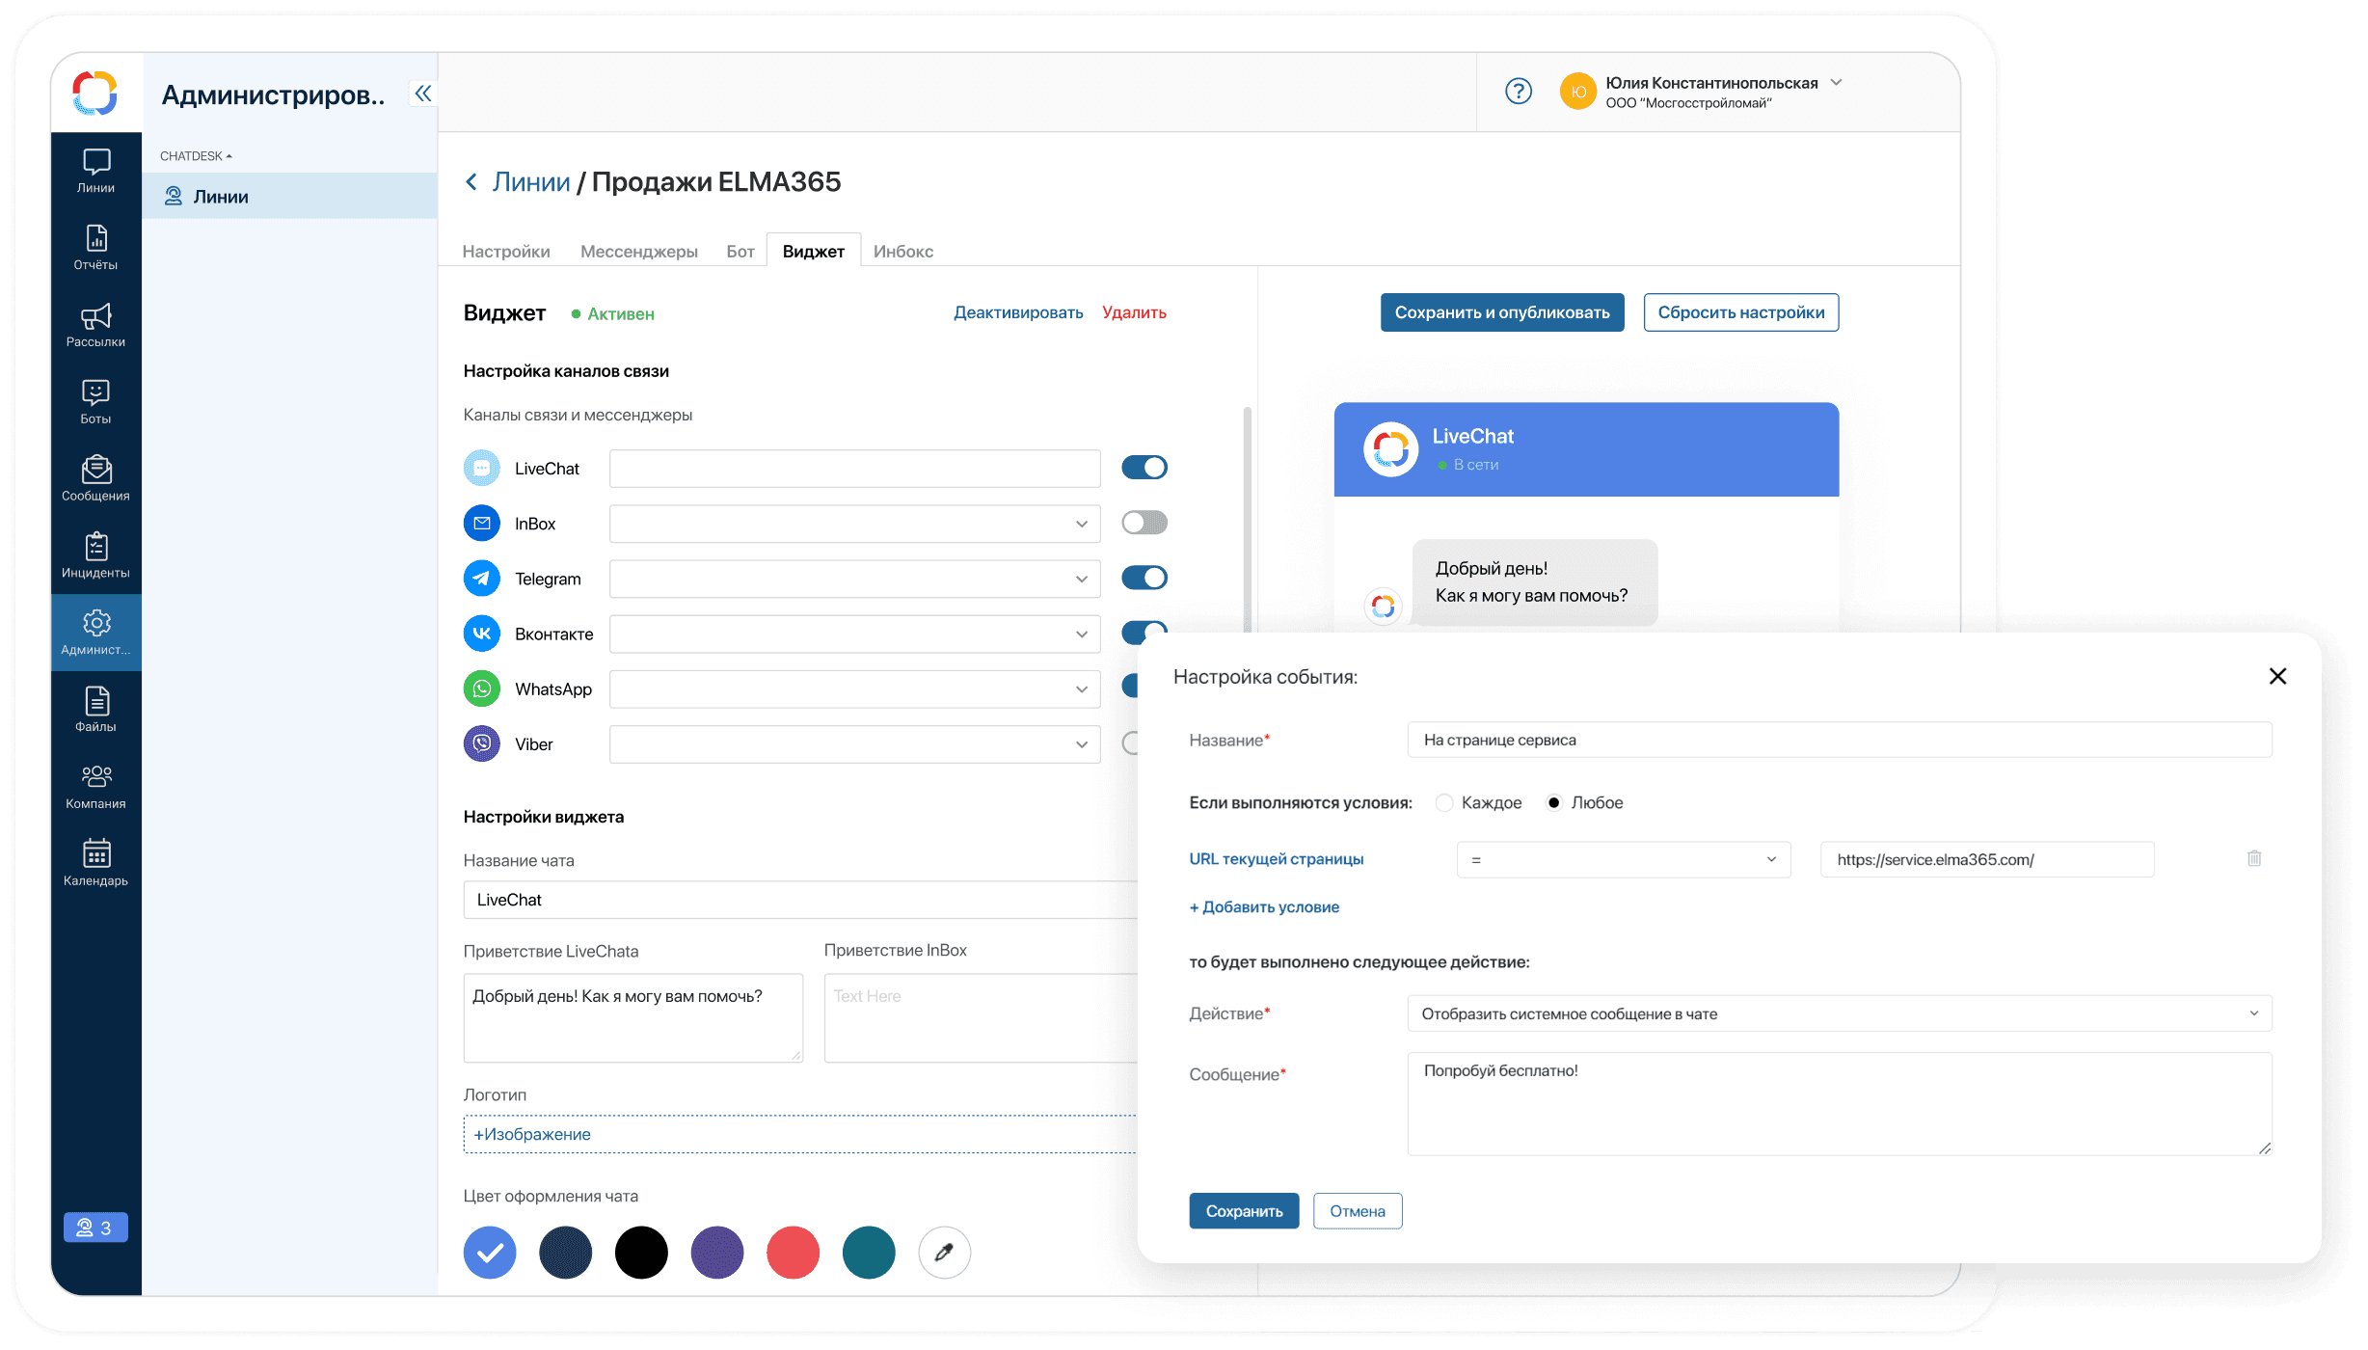The height and width of the screenshot is (1350, 2368).
Task: Click the Деактивировать link
Action: [x=1018, y=312]
